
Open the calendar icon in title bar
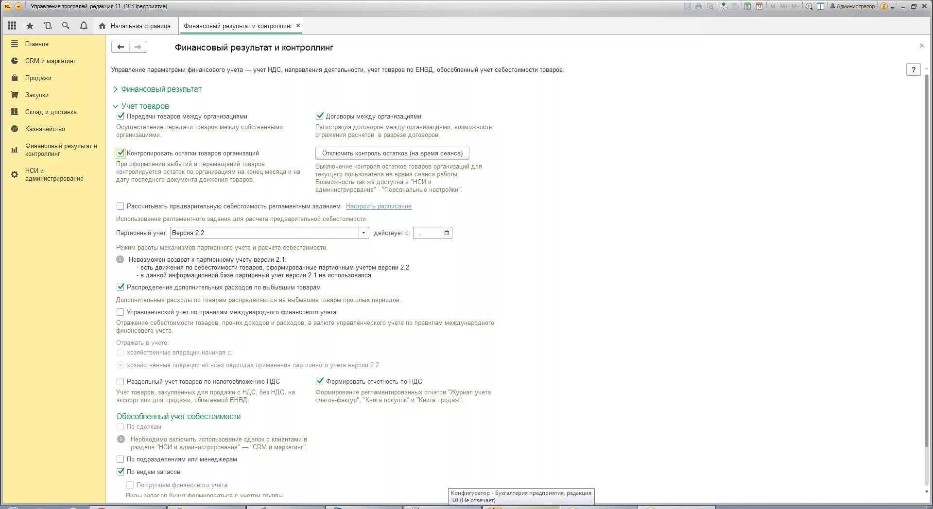759,6
